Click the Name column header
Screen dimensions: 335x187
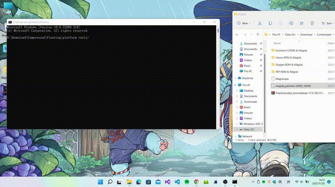pos(277,43)
